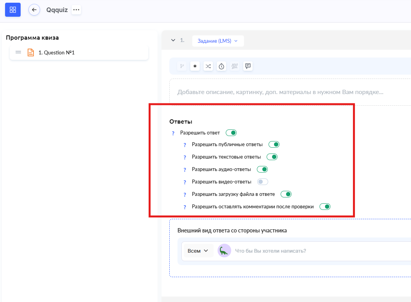Click the back arrow button
Screen dimensions: 411x302
[x=34, y=10]
